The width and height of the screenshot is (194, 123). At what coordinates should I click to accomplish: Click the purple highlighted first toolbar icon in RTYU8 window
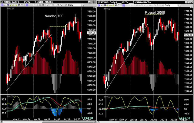coord(99,5)
